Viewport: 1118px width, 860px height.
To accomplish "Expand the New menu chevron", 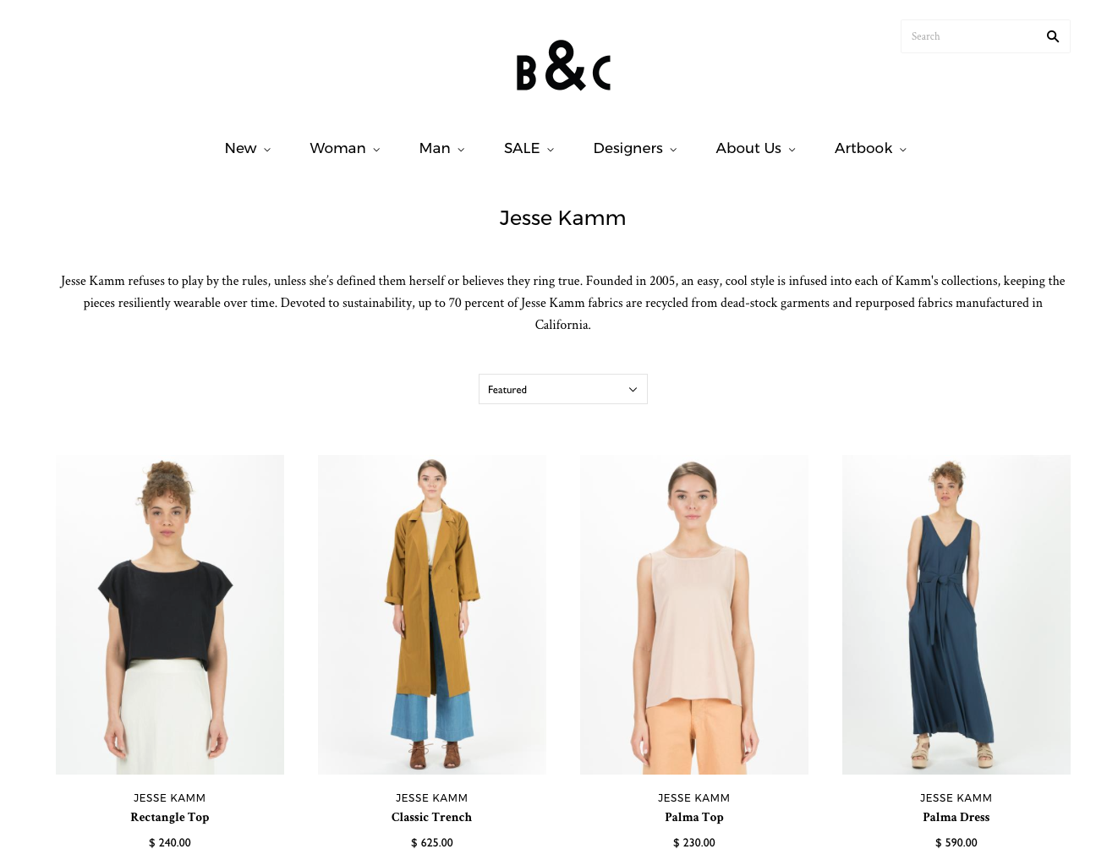I will (267, 150).
